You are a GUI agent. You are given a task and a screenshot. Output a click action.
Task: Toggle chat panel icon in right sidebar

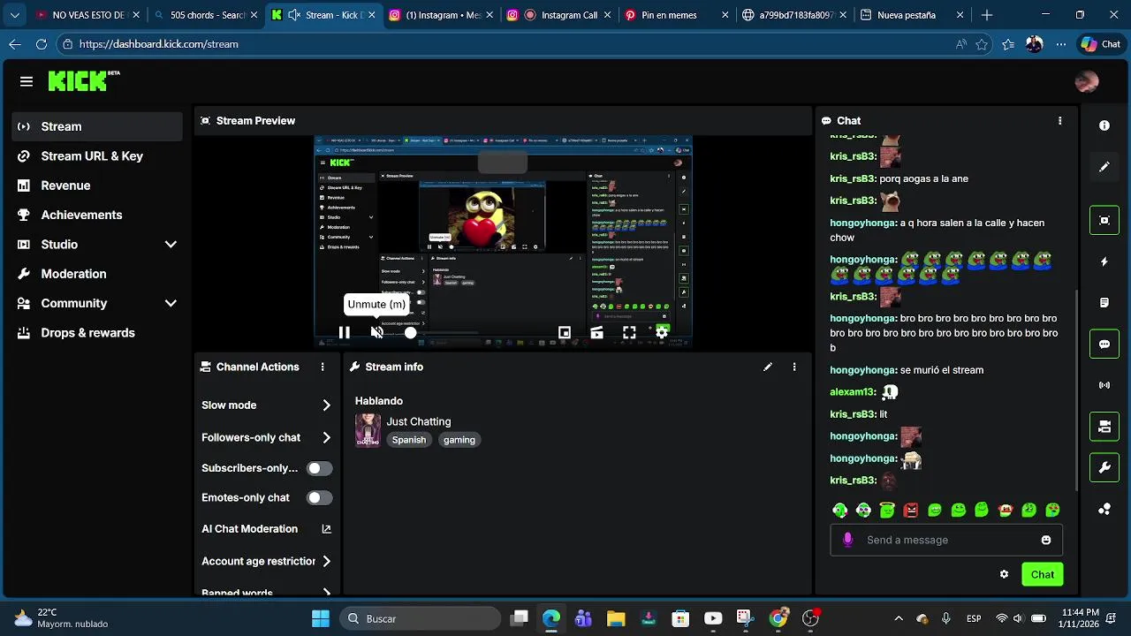pos(1104,344)
